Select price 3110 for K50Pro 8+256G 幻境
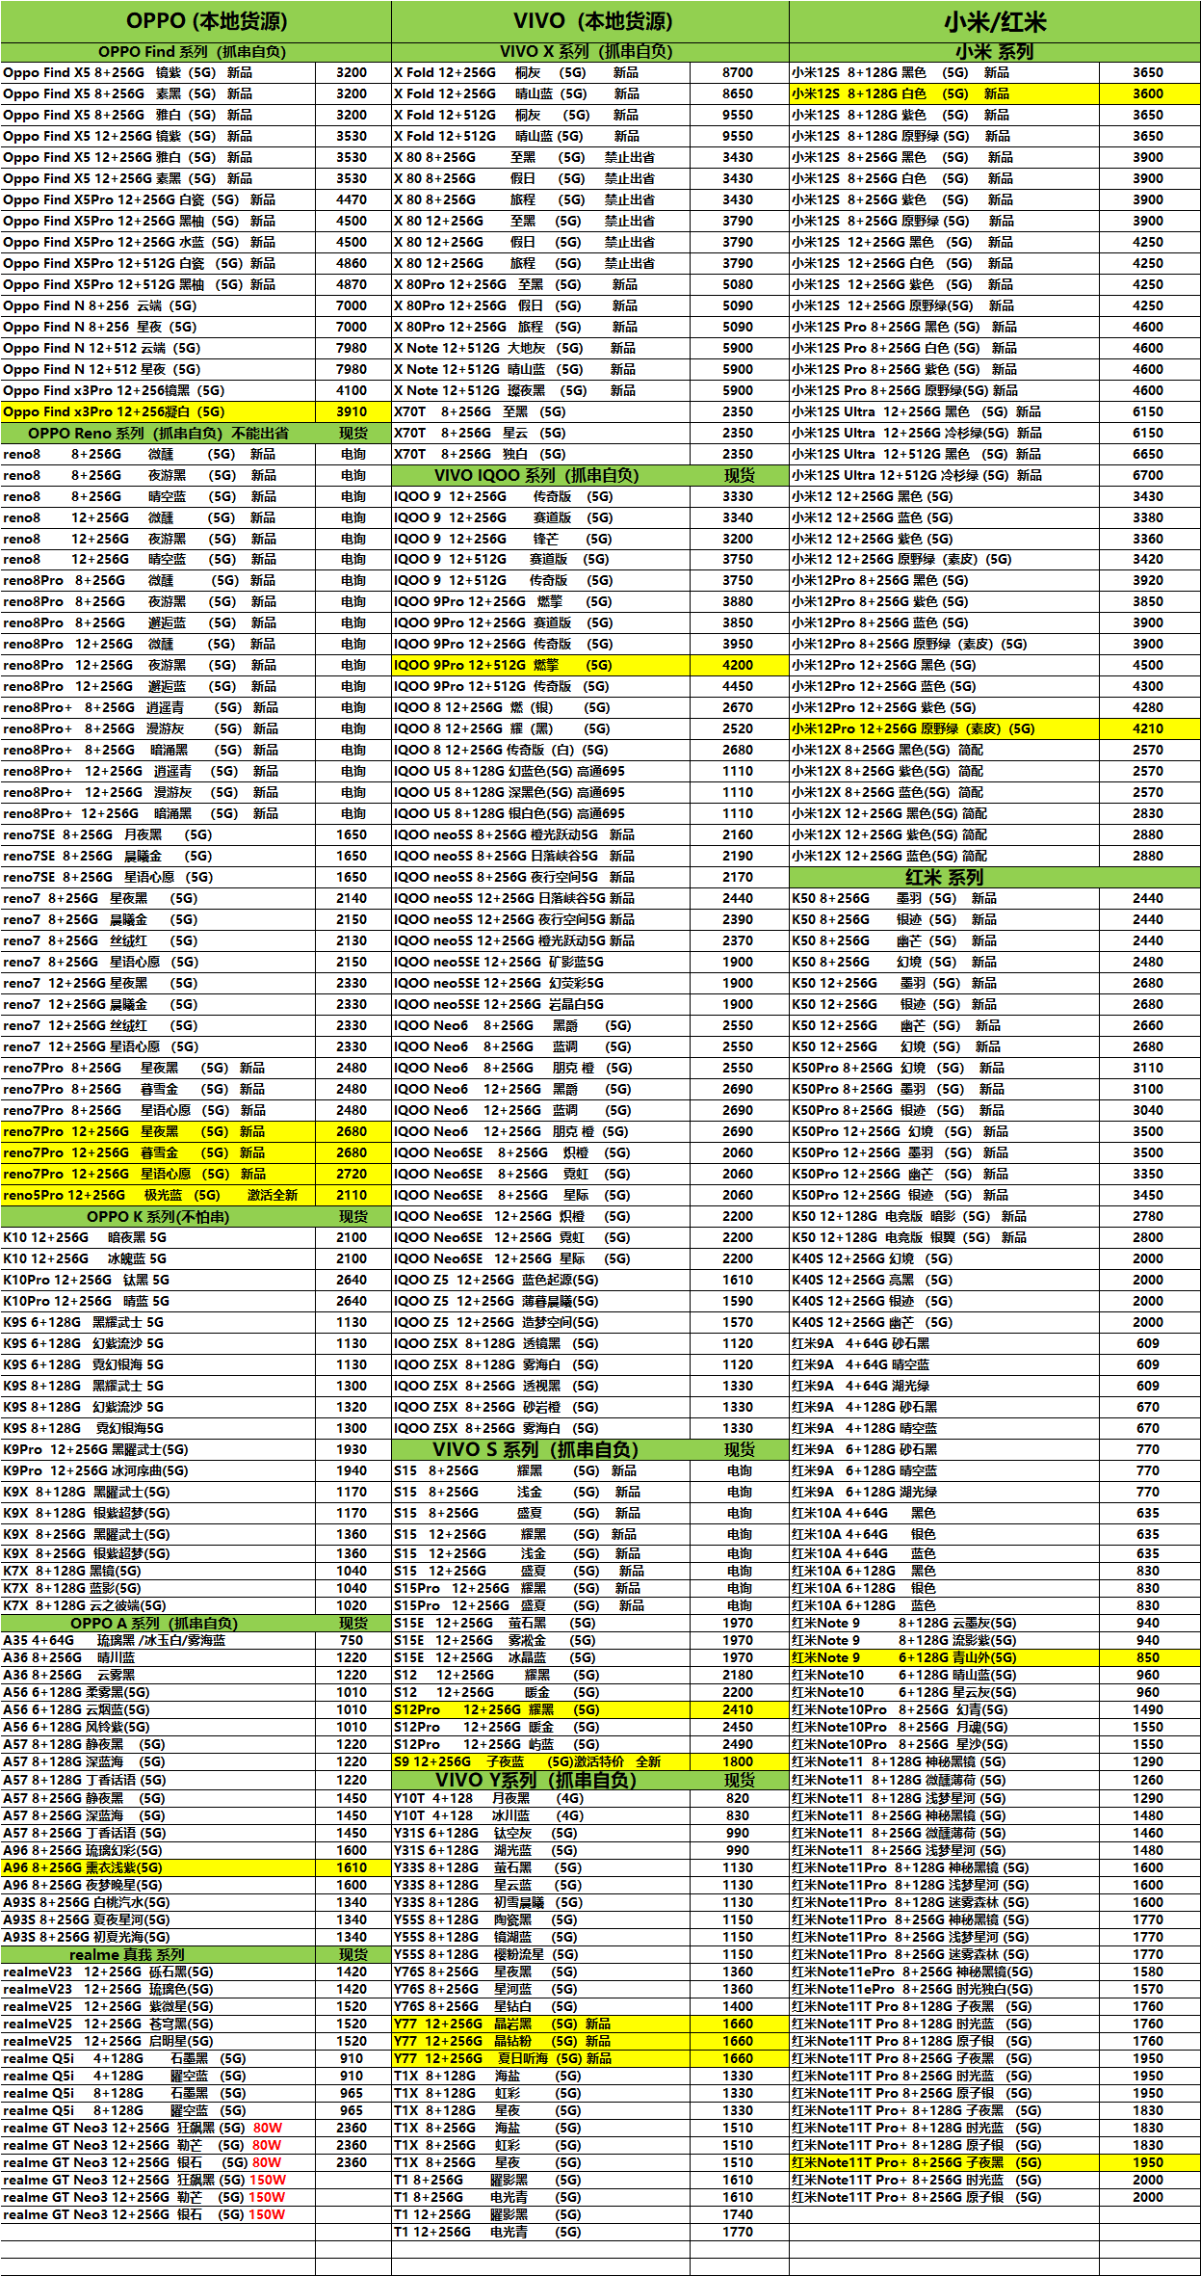The height and width of the screenshot is (2276, 1201). pyautogui.click(x=1148, y=1069)
